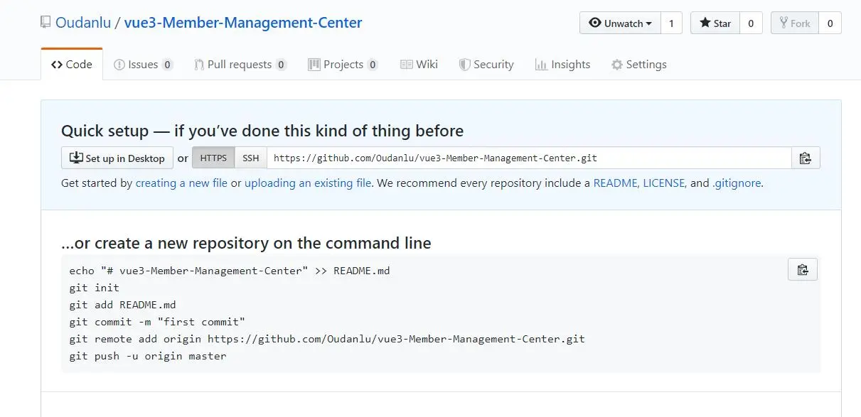Switch clone URL to SSH
This screenshot has width=861, height=417.
point(251,158)
